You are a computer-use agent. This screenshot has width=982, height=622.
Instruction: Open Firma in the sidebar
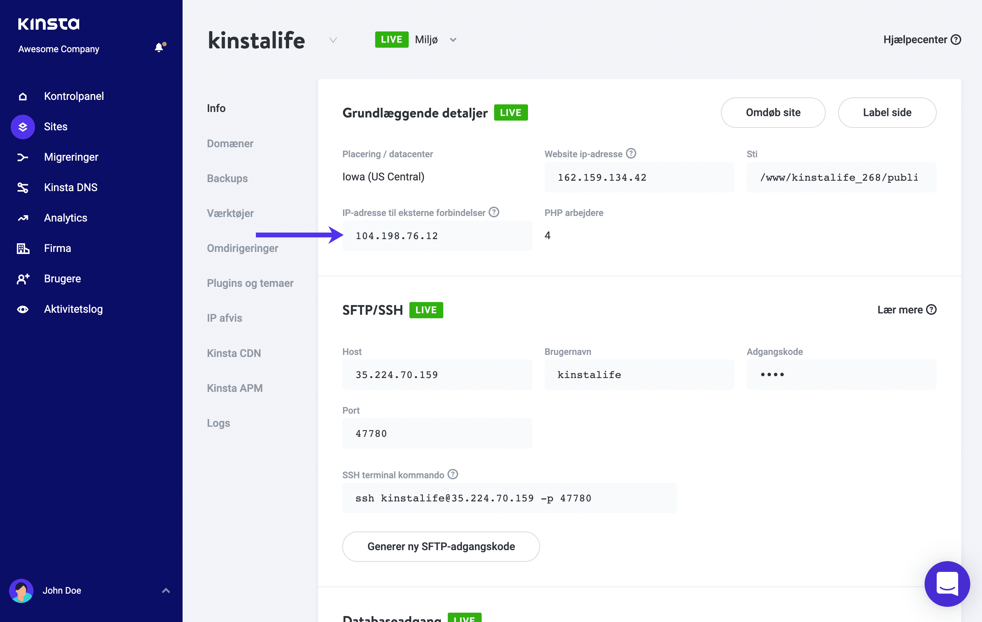57,248
